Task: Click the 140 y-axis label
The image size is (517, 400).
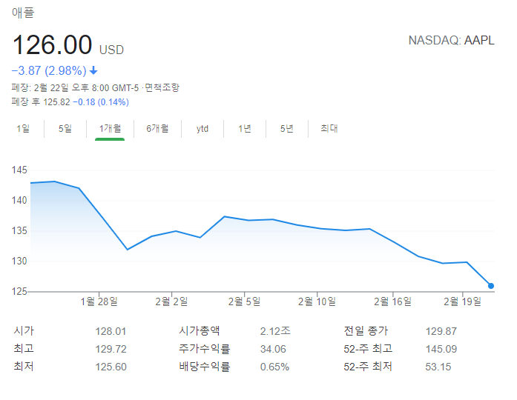Action: [x=19, y=200]
